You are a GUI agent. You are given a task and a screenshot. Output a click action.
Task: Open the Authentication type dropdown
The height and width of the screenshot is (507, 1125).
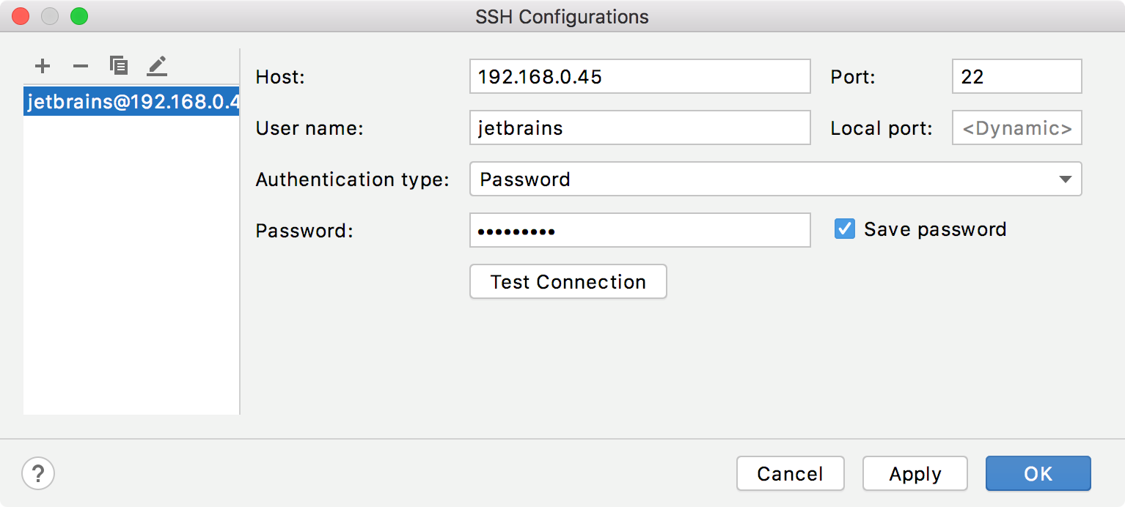(775, 179)
